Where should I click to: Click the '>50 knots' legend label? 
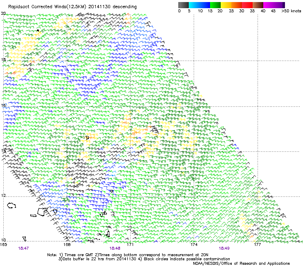291,11
